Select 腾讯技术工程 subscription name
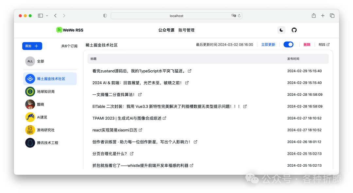Screen dimensions: 353x193 (x=47, y=143)
